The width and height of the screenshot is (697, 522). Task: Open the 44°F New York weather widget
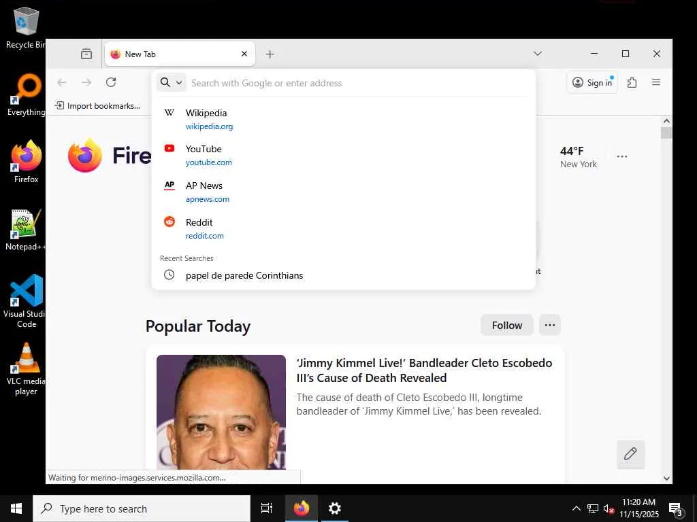(579, 157)
